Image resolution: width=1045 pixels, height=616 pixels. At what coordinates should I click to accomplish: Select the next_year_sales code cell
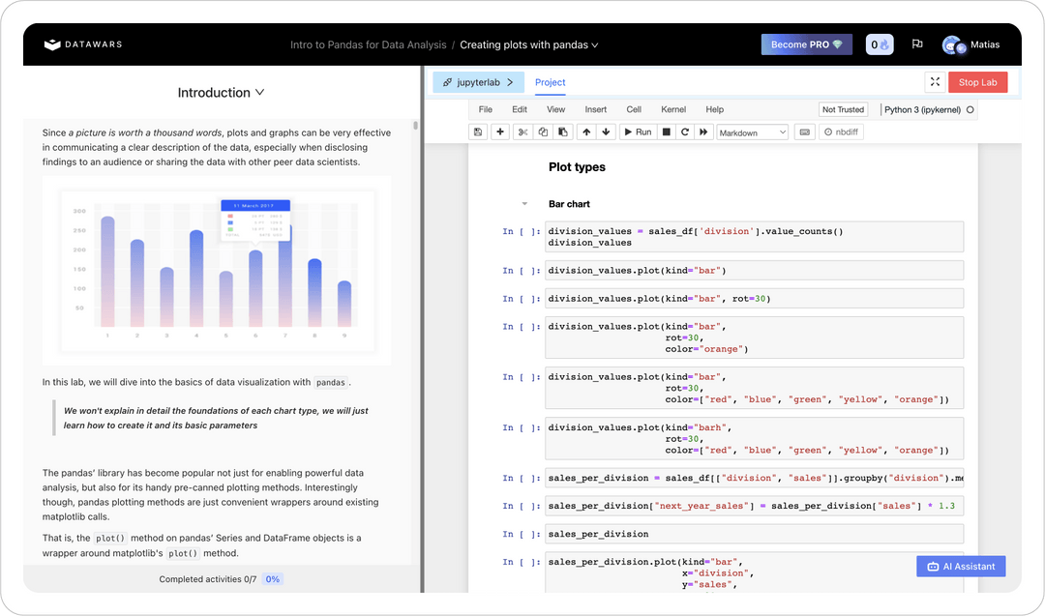pyautogui.click(x=754, y=506)
